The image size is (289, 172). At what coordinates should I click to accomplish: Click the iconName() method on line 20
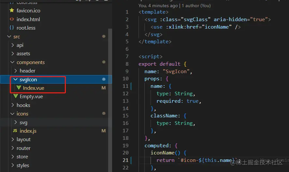click(165, 153)
